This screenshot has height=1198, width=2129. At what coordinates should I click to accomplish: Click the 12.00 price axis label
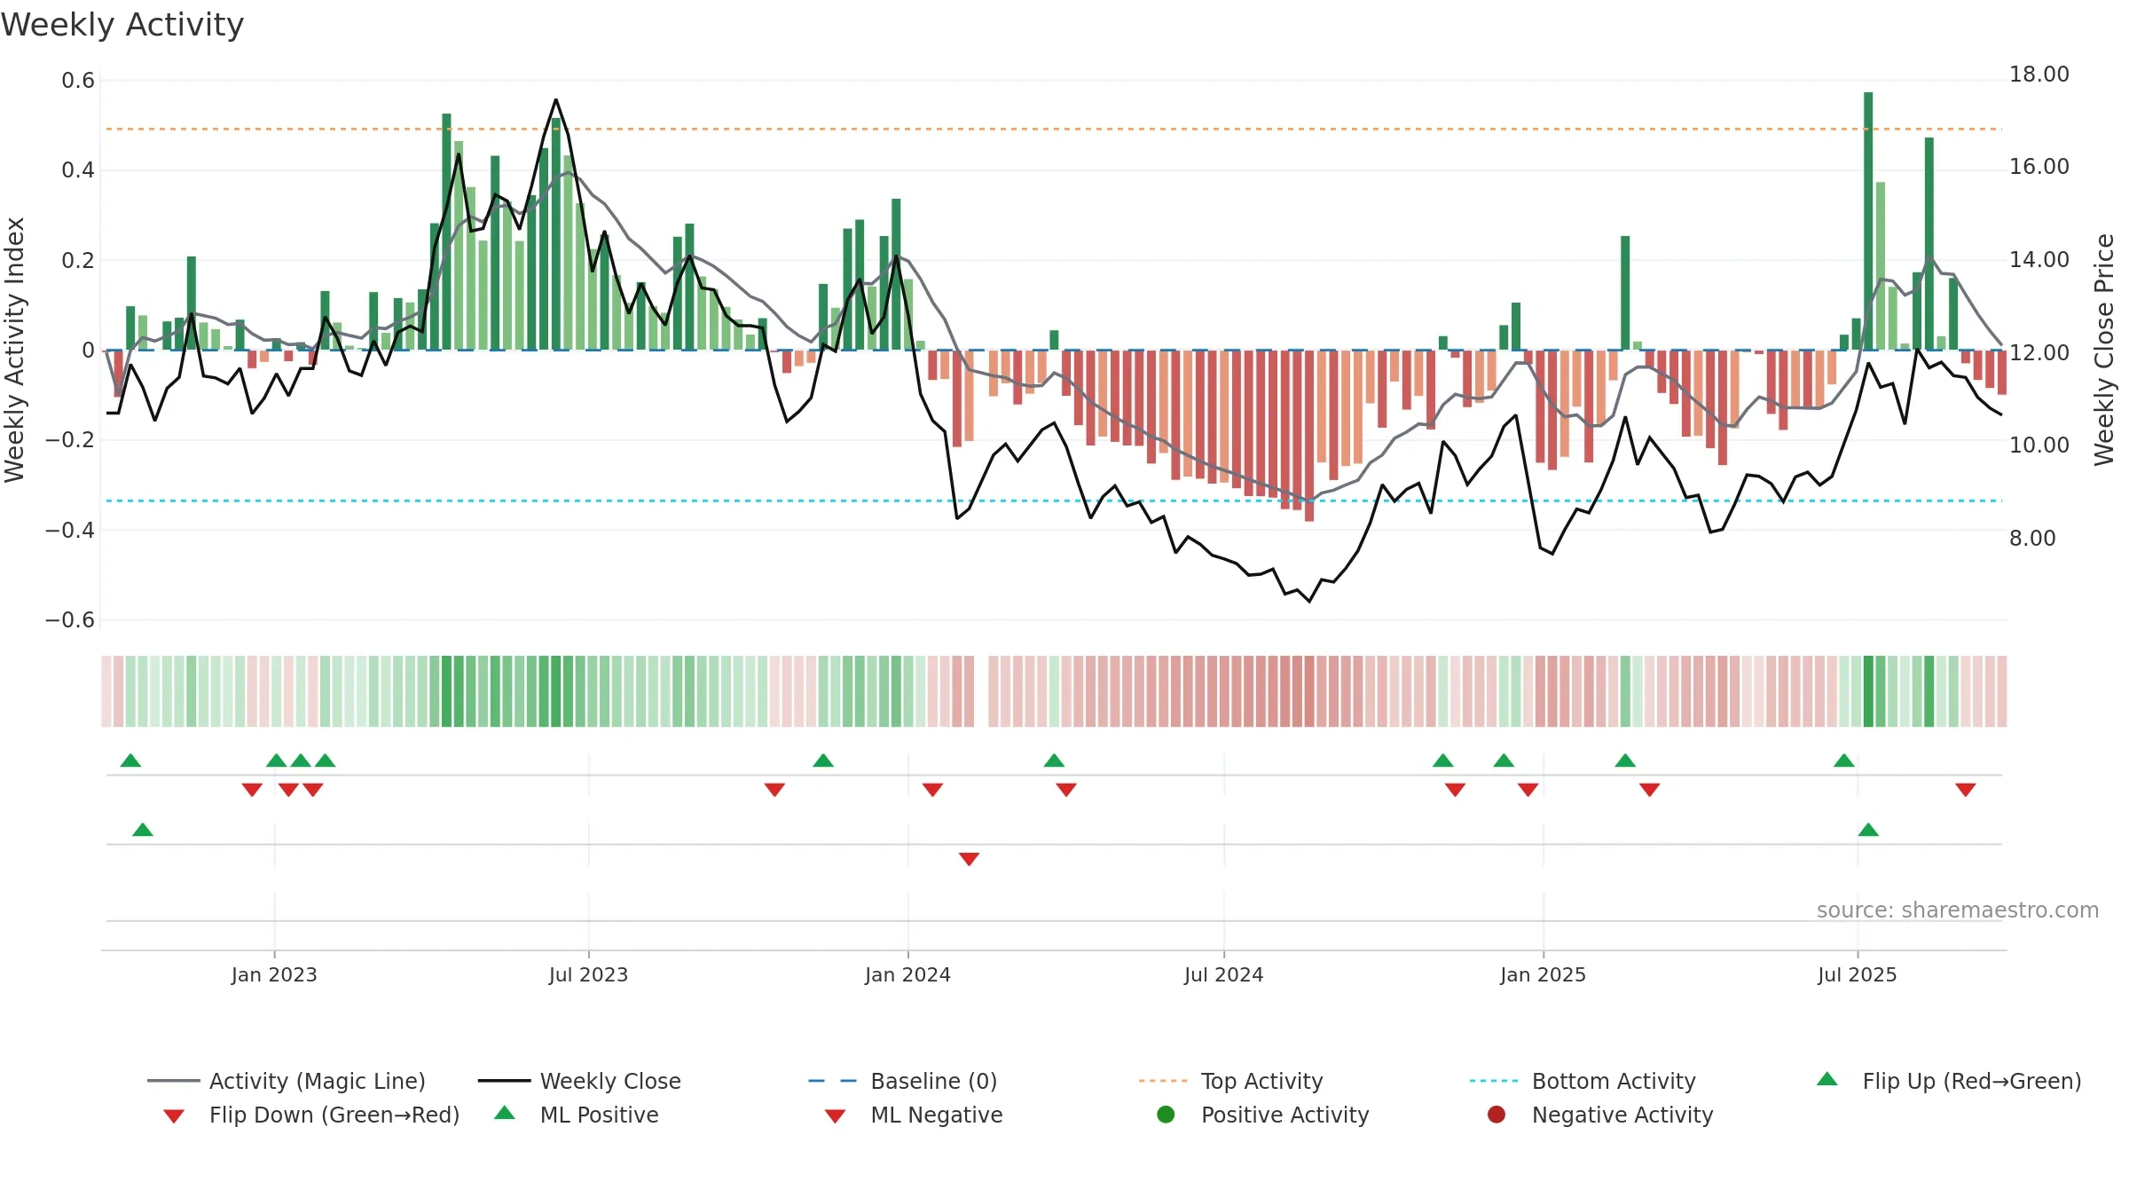pos(2039,353)
